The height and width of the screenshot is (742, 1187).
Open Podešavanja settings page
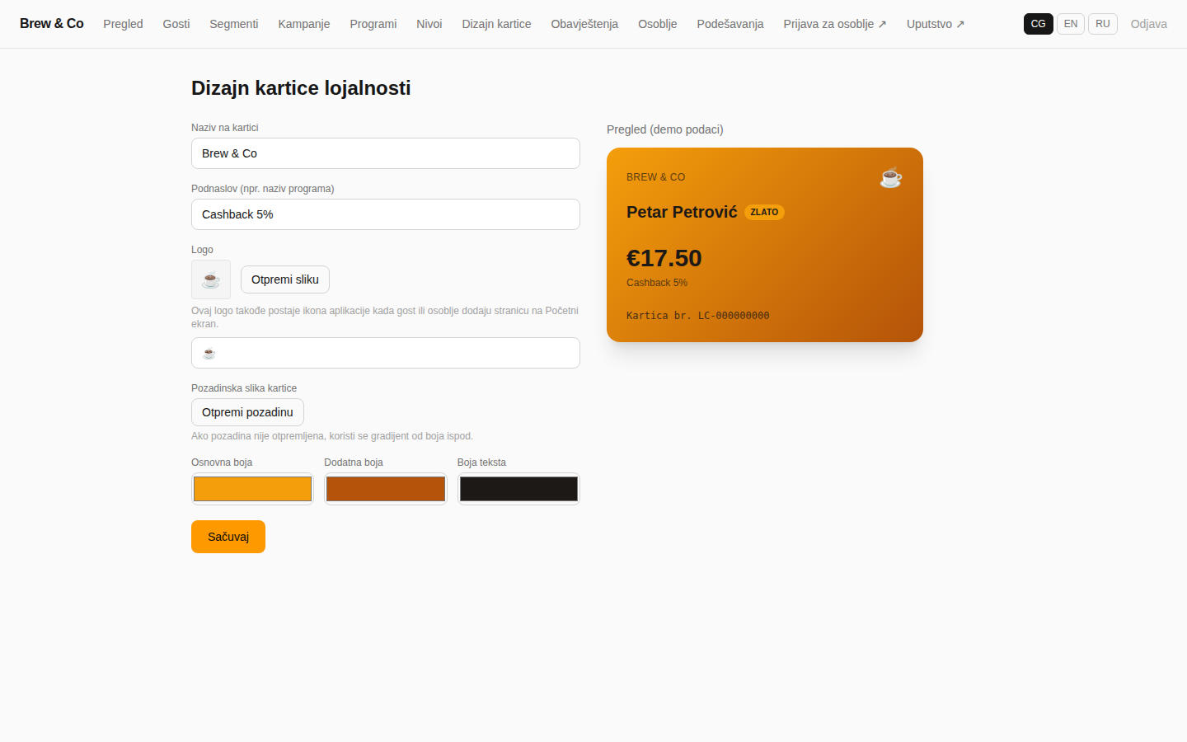(730, 24)
